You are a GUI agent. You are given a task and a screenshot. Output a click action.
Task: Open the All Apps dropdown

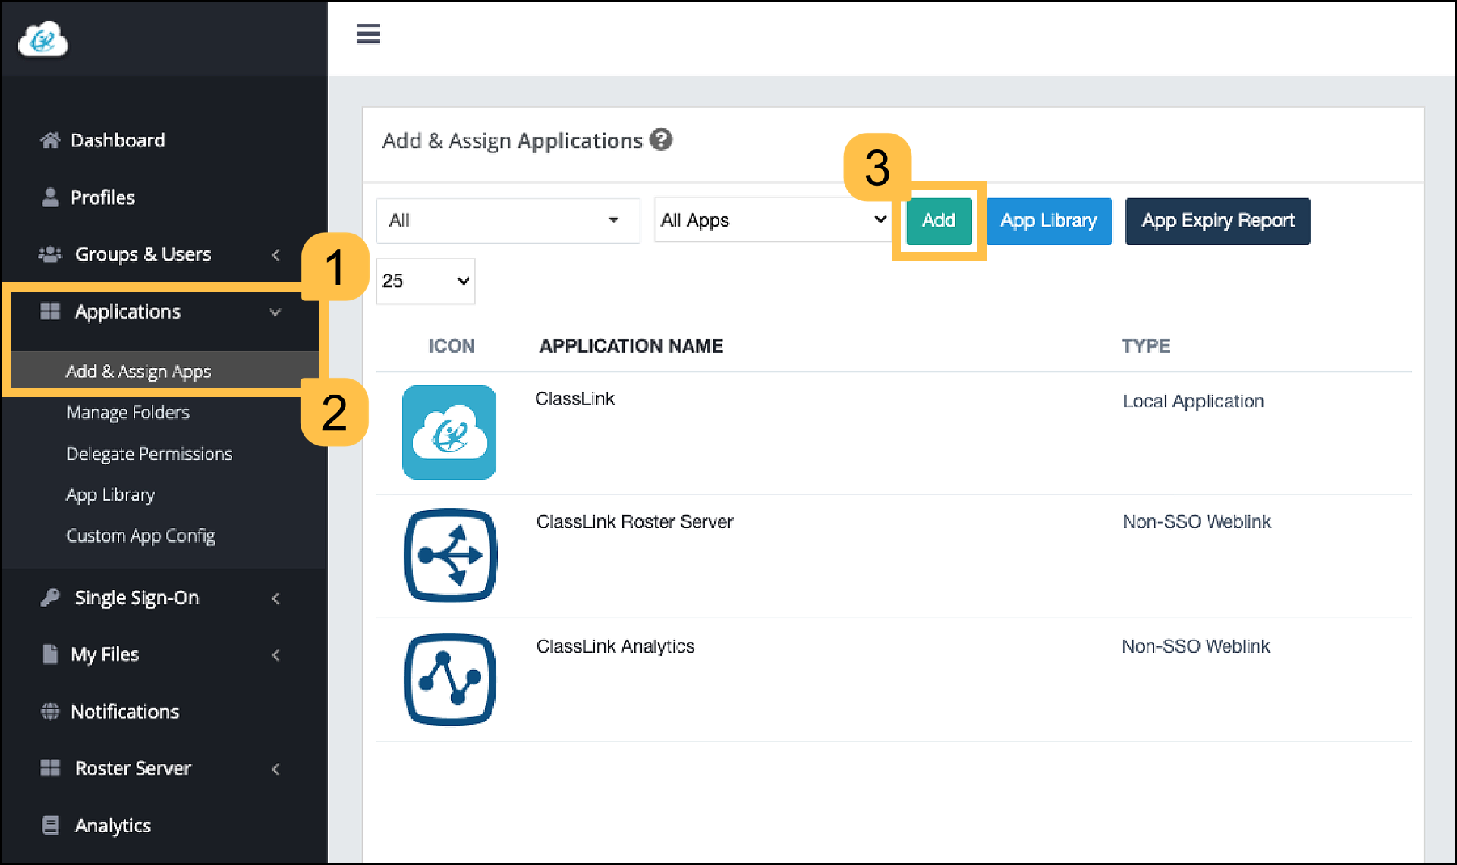(x=773, y=221)
